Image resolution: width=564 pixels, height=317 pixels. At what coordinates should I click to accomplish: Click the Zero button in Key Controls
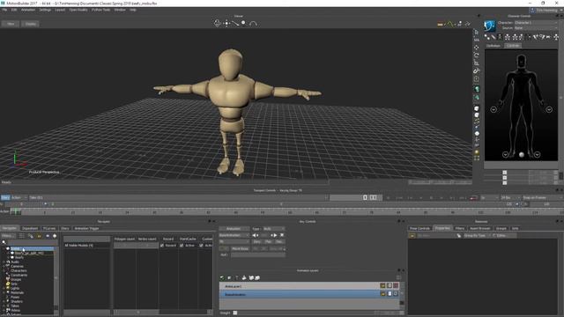(256, 242)
